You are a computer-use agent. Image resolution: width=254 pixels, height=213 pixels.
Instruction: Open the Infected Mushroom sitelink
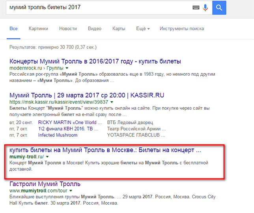tap(58, 135)
